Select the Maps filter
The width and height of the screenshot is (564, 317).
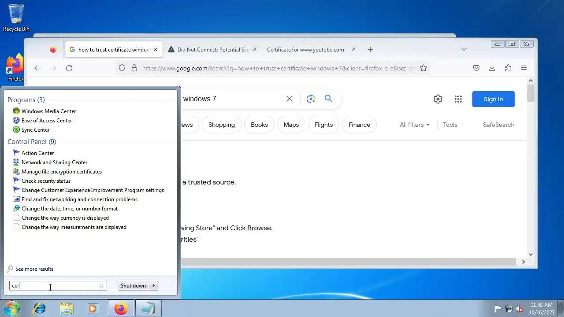[291, 125]
